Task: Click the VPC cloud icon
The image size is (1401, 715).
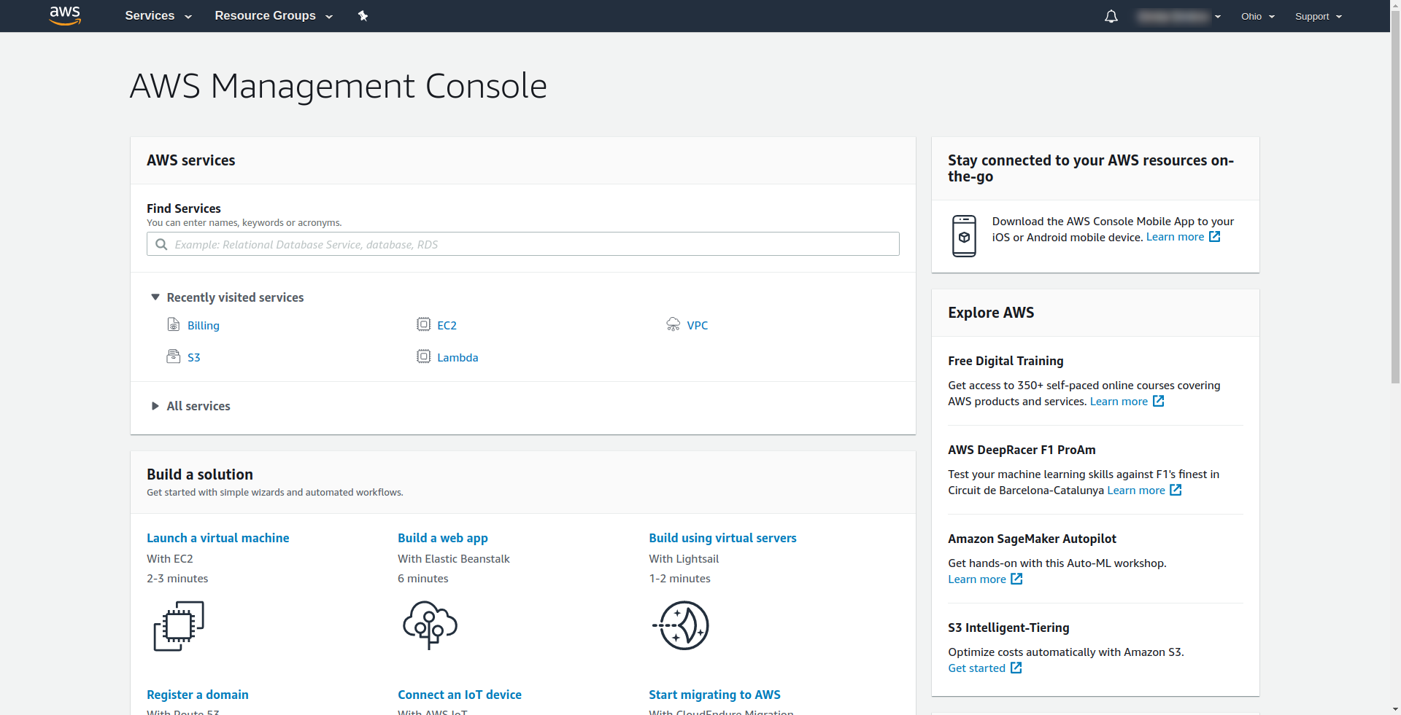Action: 673,325
